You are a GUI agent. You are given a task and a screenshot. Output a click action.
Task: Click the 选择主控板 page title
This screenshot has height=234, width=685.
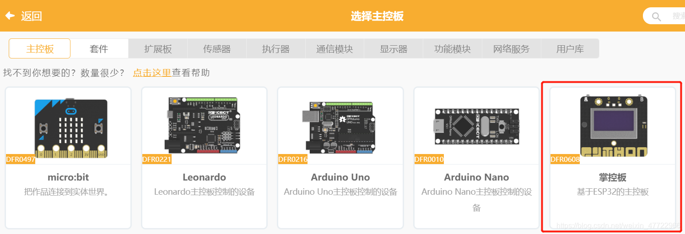point(377,16)
